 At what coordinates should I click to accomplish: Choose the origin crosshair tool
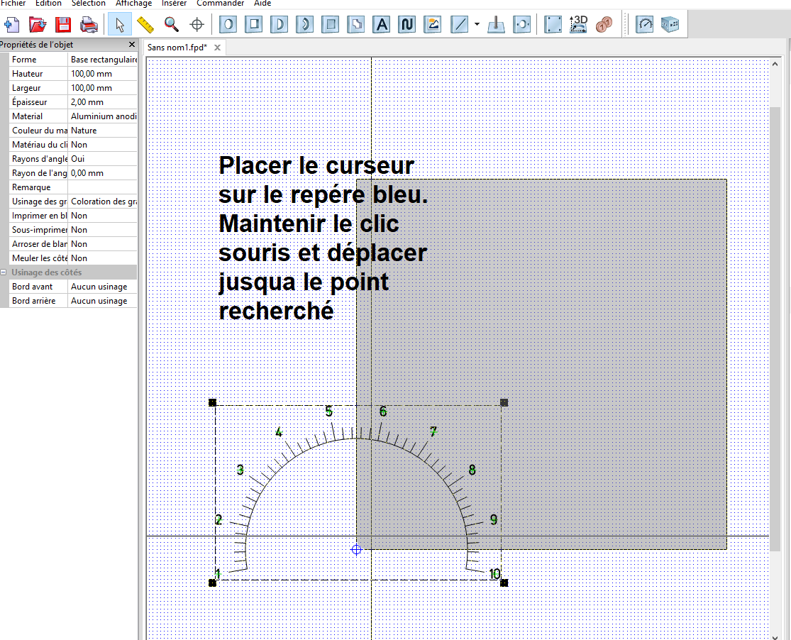197,24
